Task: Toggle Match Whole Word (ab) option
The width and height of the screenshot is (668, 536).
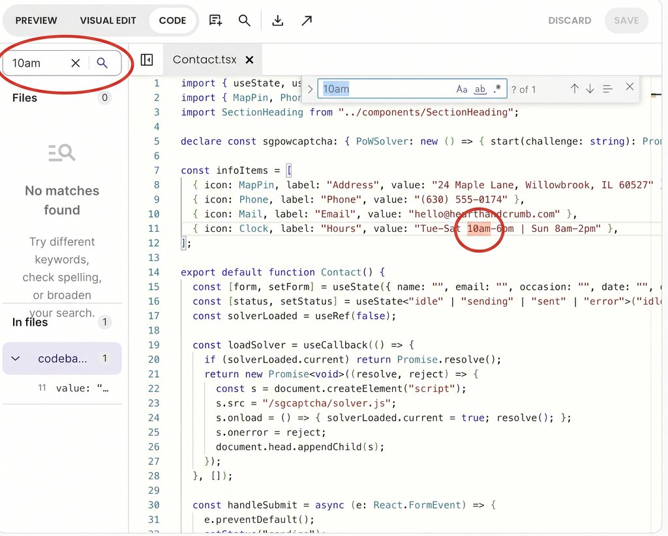Action: click(480, 89)
